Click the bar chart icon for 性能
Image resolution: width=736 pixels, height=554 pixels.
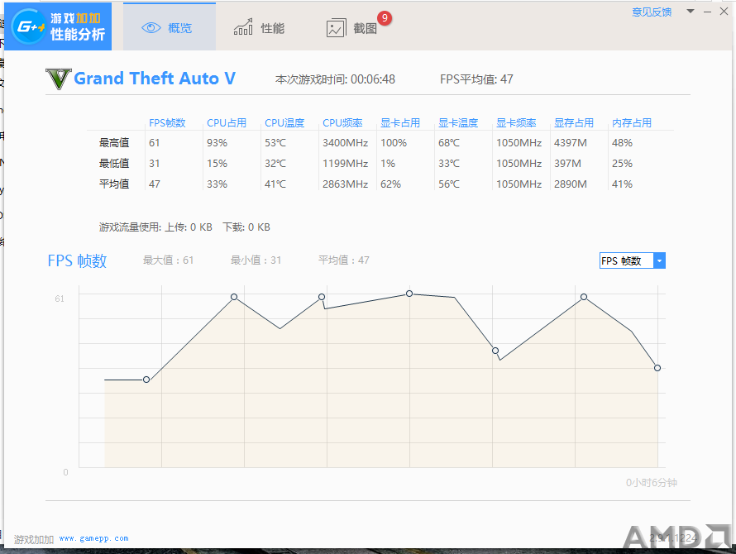243,28
